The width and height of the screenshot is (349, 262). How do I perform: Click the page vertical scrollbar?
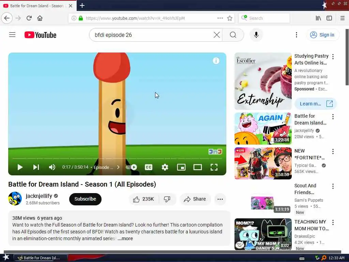pyautogui.click(x=347, y=57)
